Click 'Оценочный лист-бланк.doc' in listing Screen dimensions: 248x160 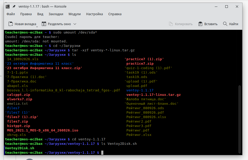tap(151, 104)
